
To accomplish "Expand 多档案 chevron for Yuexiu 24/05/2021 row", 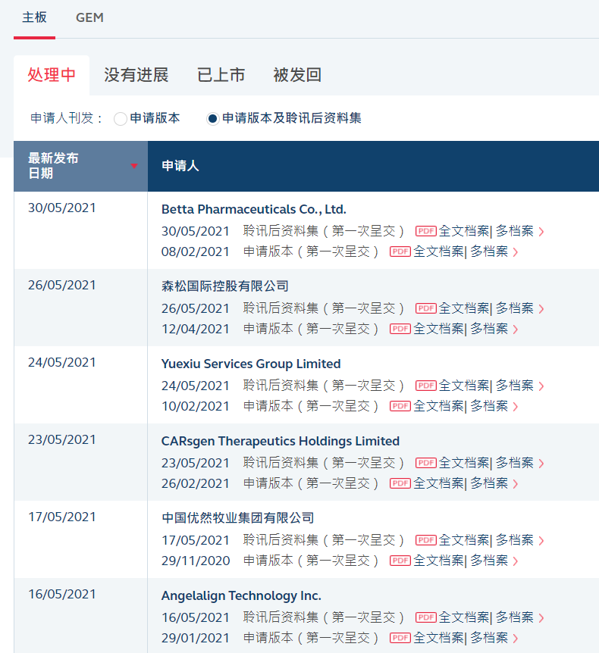I will click(541, 386).
